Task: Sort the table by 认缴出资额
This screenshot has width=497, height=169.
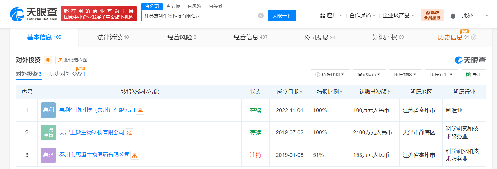Action: [x=374, y=92]
